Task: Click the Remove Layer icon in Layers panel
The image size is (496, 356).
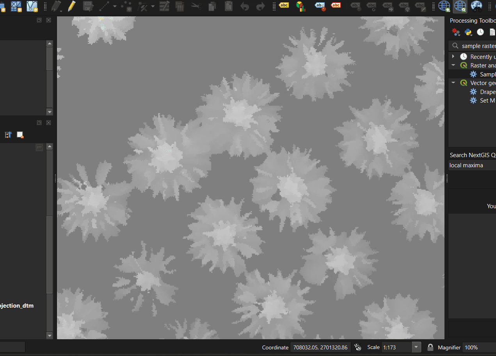Action: 20,135
